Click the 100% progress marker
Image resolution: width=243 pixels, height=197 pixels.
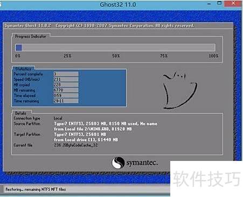[213, 56]
